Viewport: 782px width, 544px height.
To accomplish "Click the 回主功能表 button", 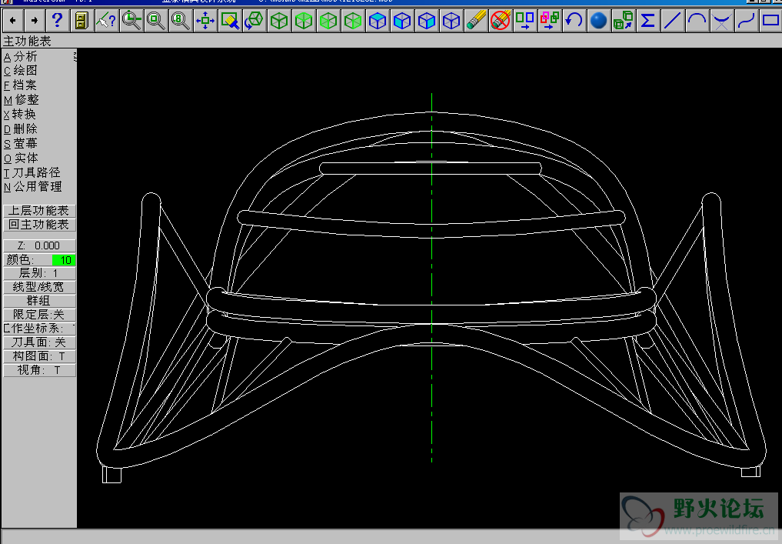I will (39, 225).
